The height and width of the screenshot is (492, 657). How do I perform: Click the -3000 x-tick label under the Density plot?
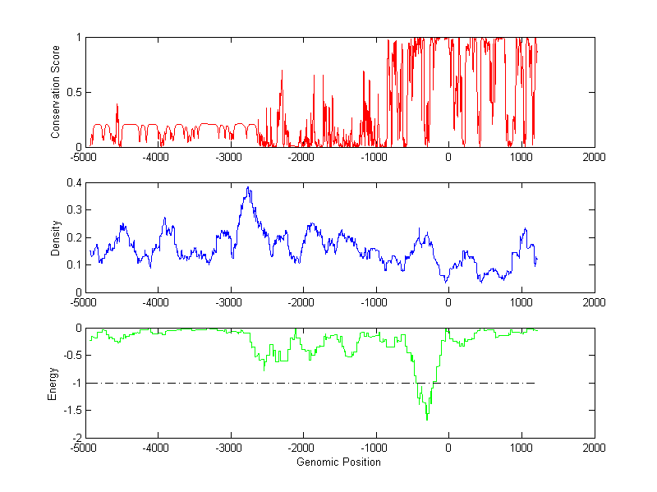[x=229, y=303]
